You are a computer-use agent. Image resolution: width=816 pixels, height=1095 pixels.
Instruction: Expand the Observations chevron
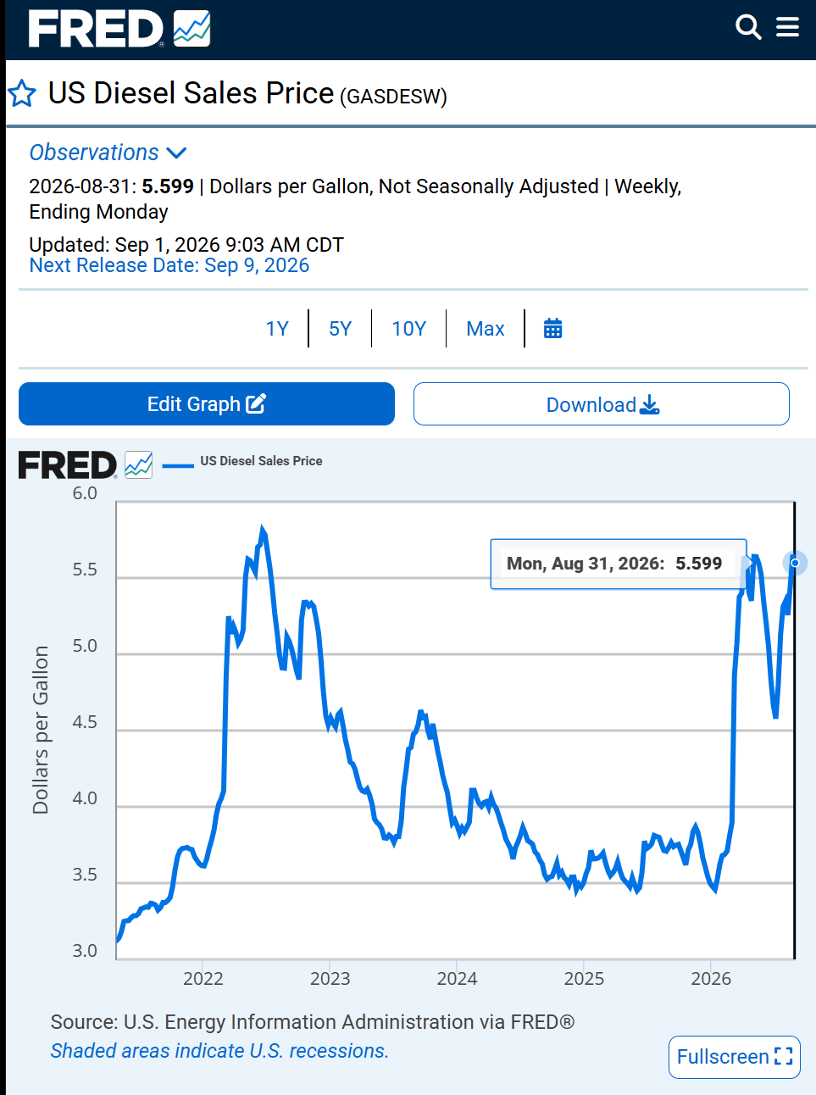(x=176, y=153)
